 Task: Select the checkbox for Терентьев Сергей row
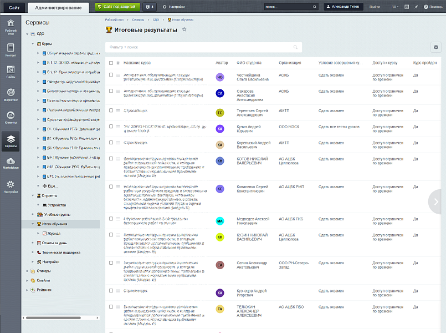coord(111,110)
